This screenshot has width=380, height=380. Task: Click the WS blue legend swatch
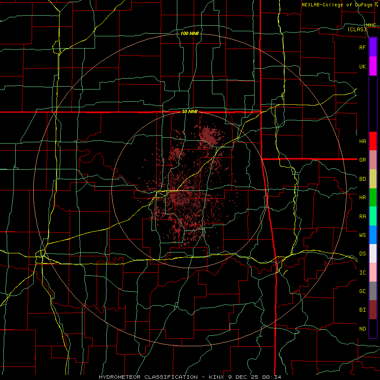click(373, 235)
